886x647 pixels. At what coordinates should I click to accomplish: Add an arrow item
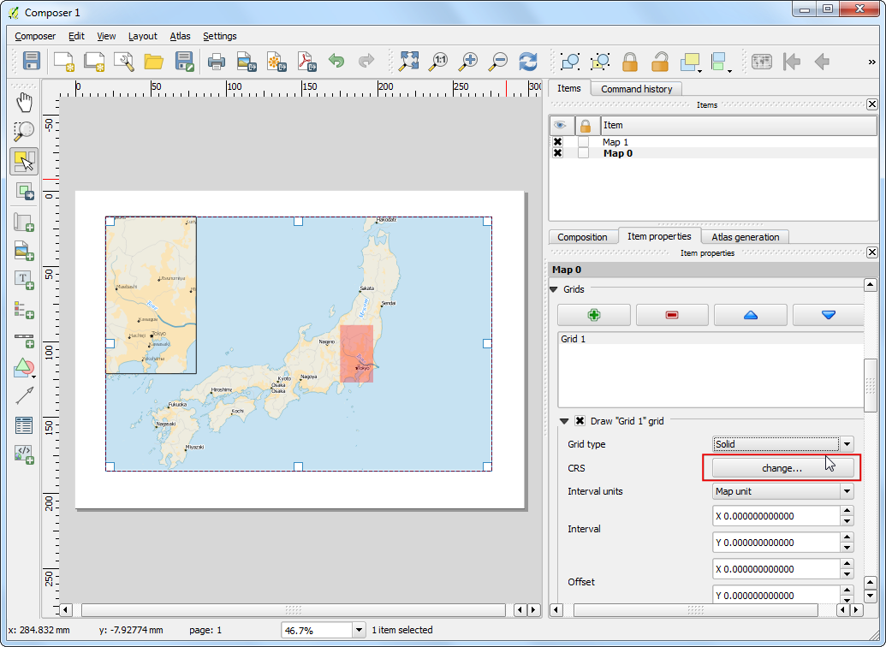24,396
